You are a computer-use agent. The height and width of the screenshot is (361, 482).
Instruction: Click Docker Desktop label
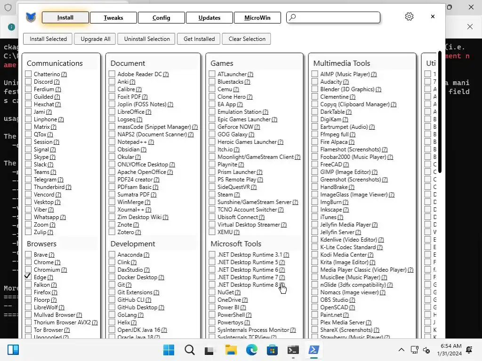[137, 277]
